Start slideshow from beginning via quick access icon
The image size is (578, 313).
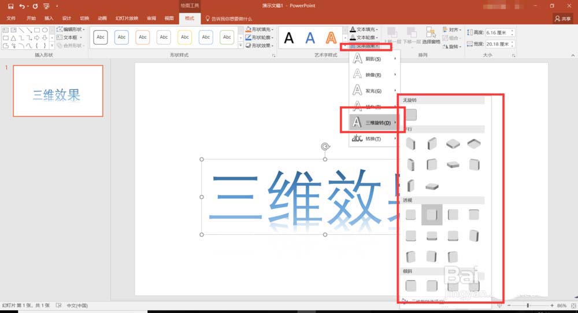tap(46, 6)
